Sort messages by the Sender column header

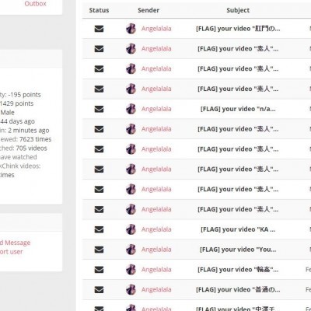[x=149, y=10]
